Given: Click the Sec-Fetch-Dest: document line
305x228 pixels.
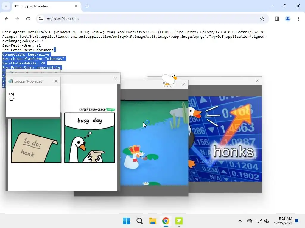Looking at the screenshot, I should click(x=28, y=50).
